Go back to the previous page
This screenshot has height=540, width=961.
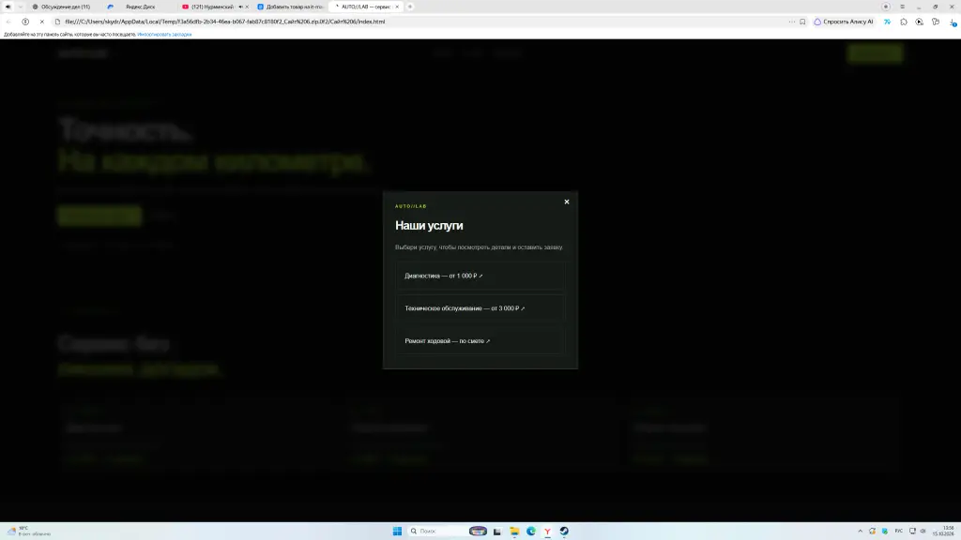pyautogui.click(x=8, y=22)
